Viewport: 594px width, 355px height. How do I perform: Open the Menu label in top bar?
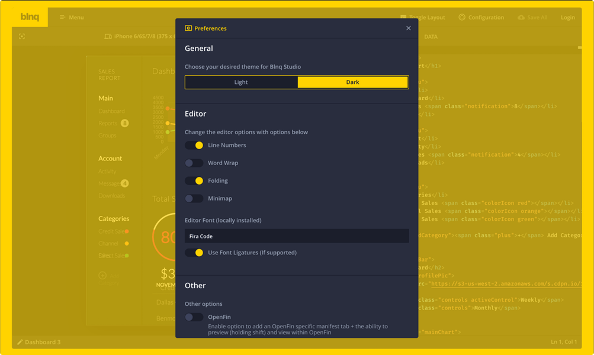coord(76,17)
